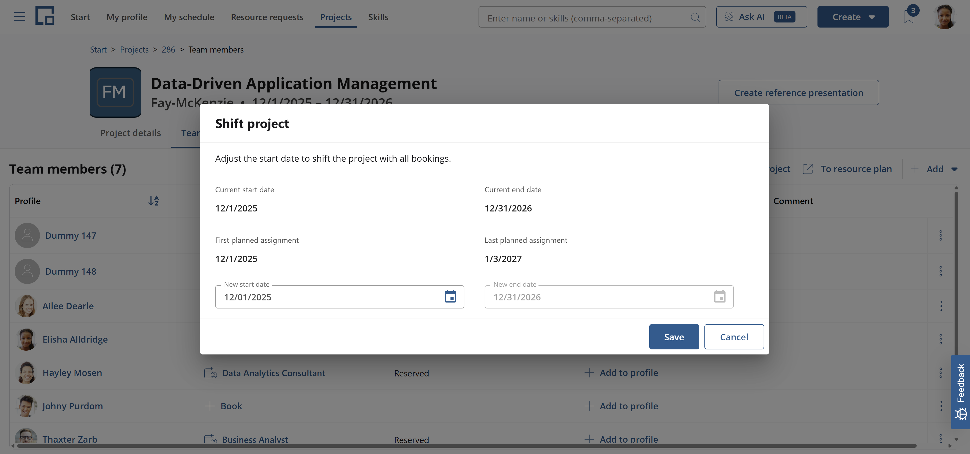The image size is (970, 454).
Task: Click Create reference presentation button
Action: [799, 92]
